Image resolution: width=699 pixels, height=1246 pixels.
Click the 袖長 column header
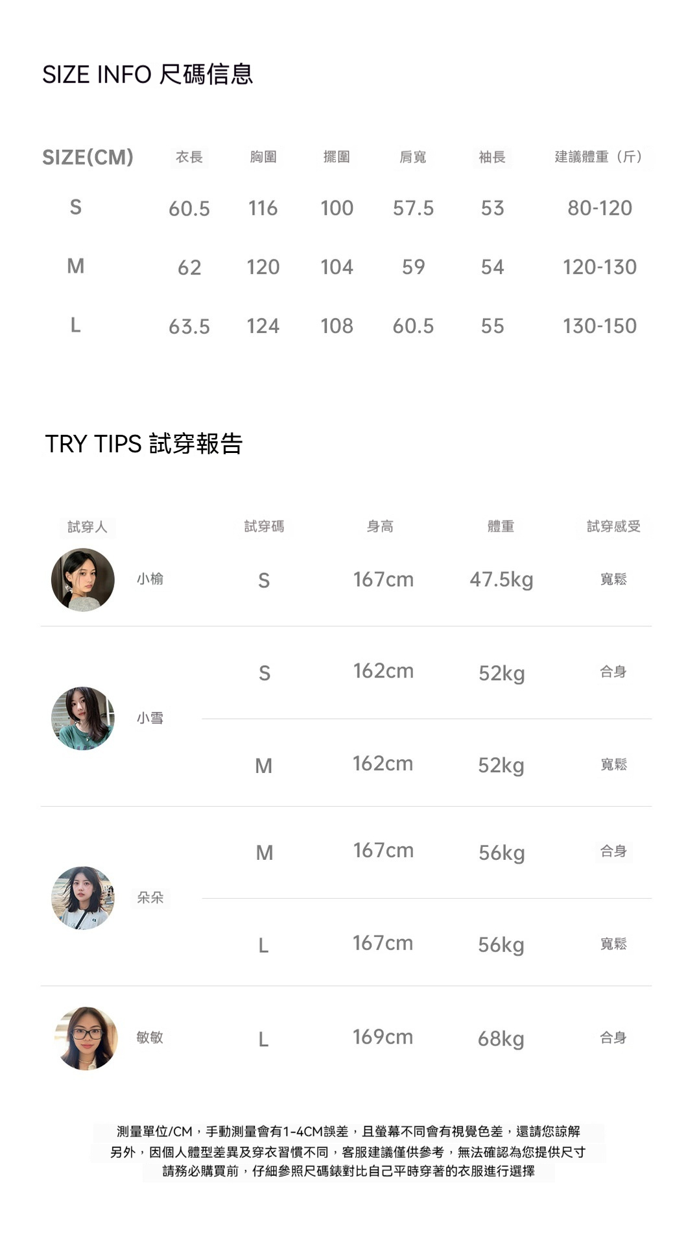(x=492, y=157)
